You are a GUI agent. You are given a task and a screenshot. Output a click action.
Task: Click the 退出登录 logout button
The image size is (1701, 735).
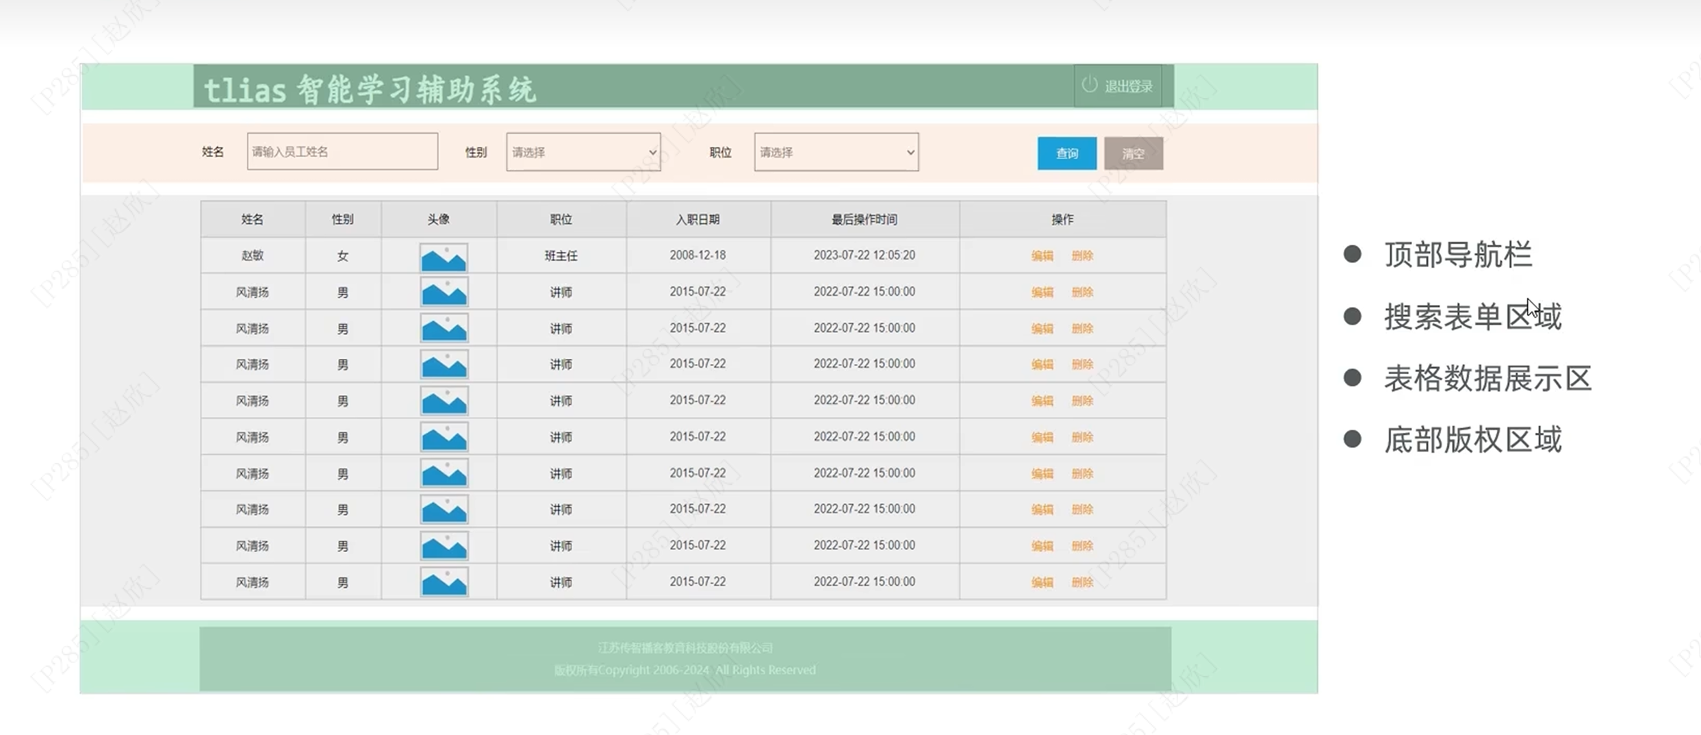pyautogui.click(x=1128, y=86)
